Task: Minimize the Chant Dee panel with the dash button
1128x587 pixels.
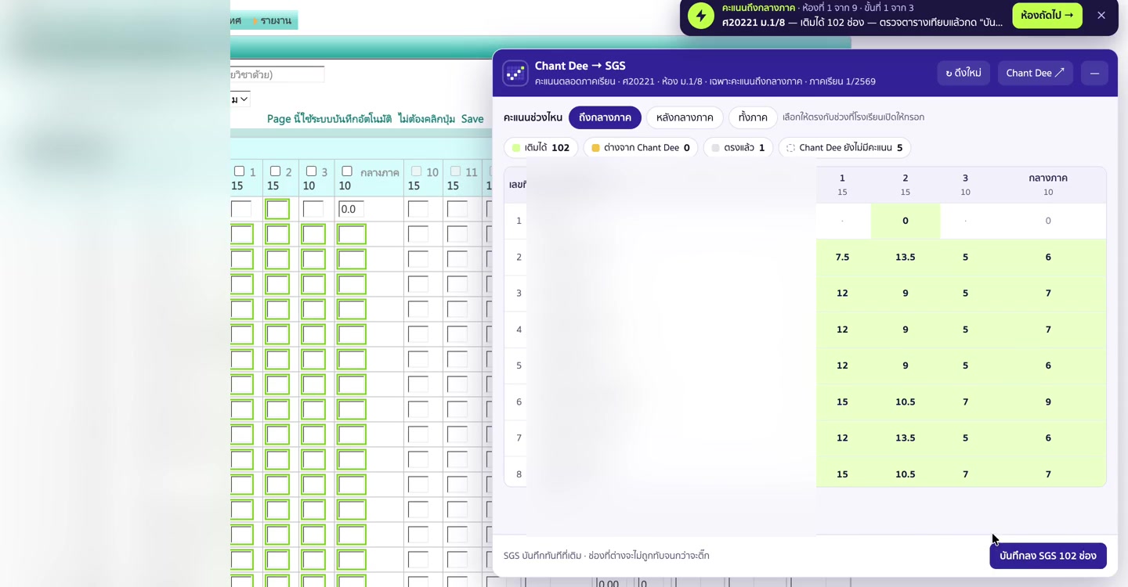Action: (x=1094, y=73)
